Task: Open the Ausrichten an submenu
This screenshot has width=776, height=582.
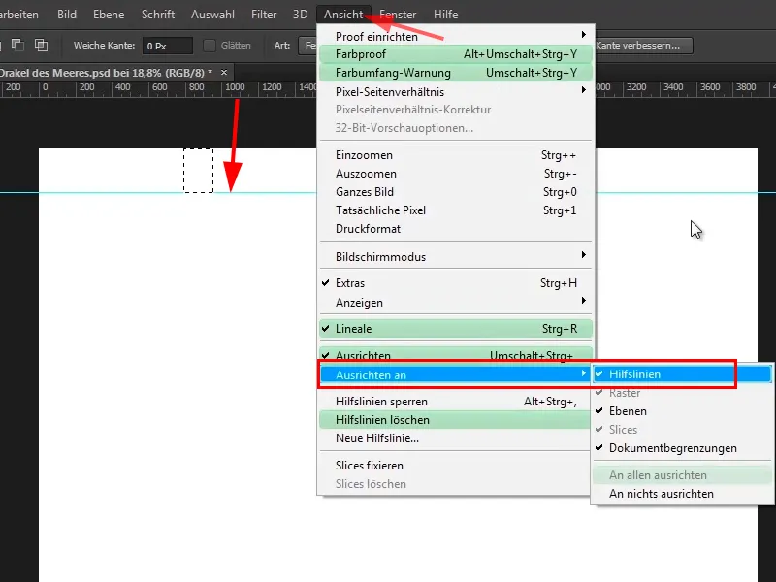Action: pyautogui.click(x=455, y=374)
